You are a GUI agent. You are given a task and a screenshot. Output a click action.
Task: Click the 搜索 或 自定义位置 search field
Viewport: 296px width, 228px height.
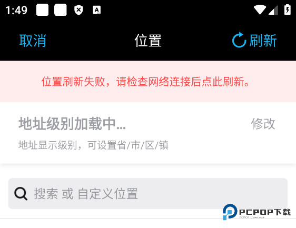pyautogui.click(x=148, y=193)
